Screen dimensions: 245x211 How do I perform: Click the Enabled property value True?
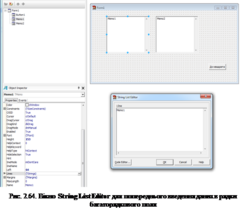click(28, 132)
